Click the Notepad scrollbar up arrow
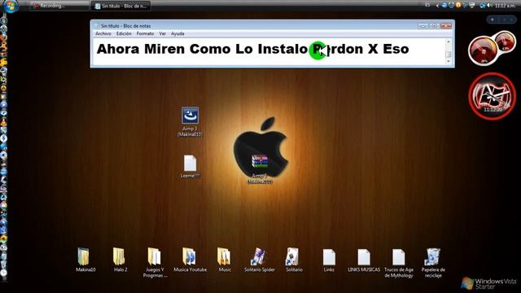 (448, 42)
